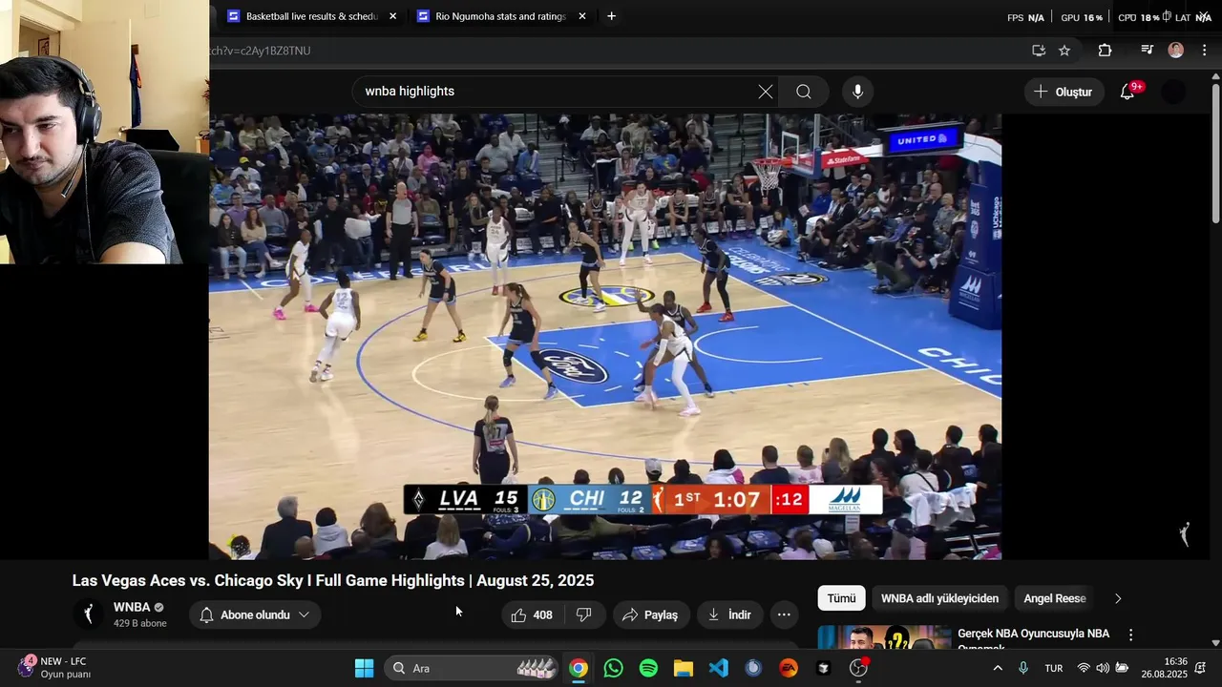Open the Chrome profile avatar
The width and height of the screenshot is (1222, 687).
[1176, 51]
